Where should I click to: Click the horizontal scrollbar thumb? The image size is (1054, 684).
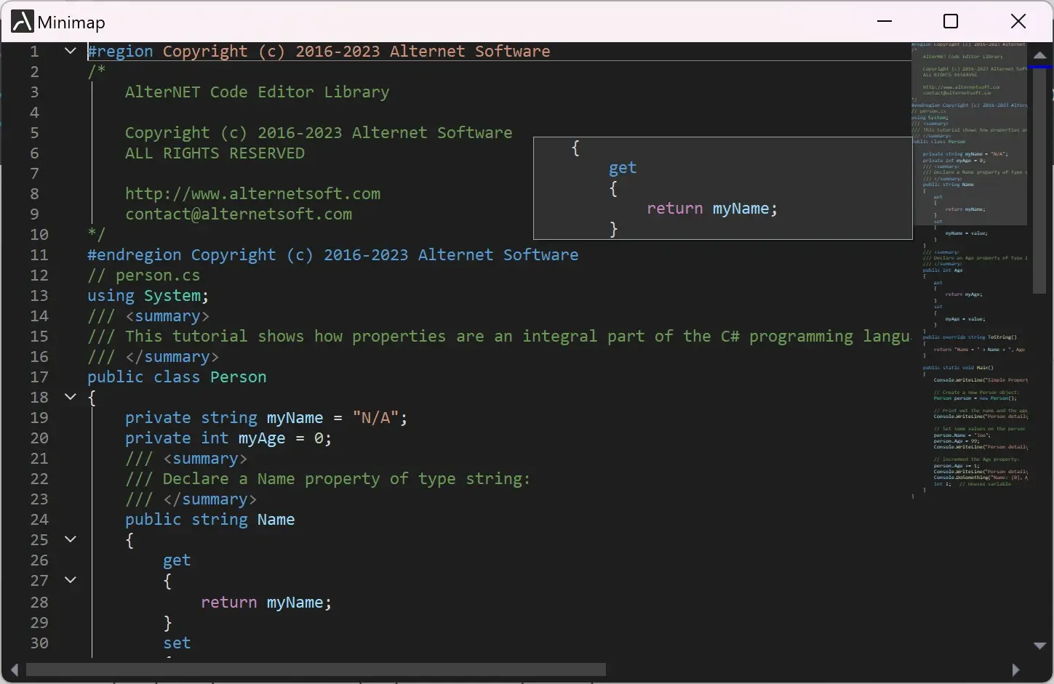[316, 669]
